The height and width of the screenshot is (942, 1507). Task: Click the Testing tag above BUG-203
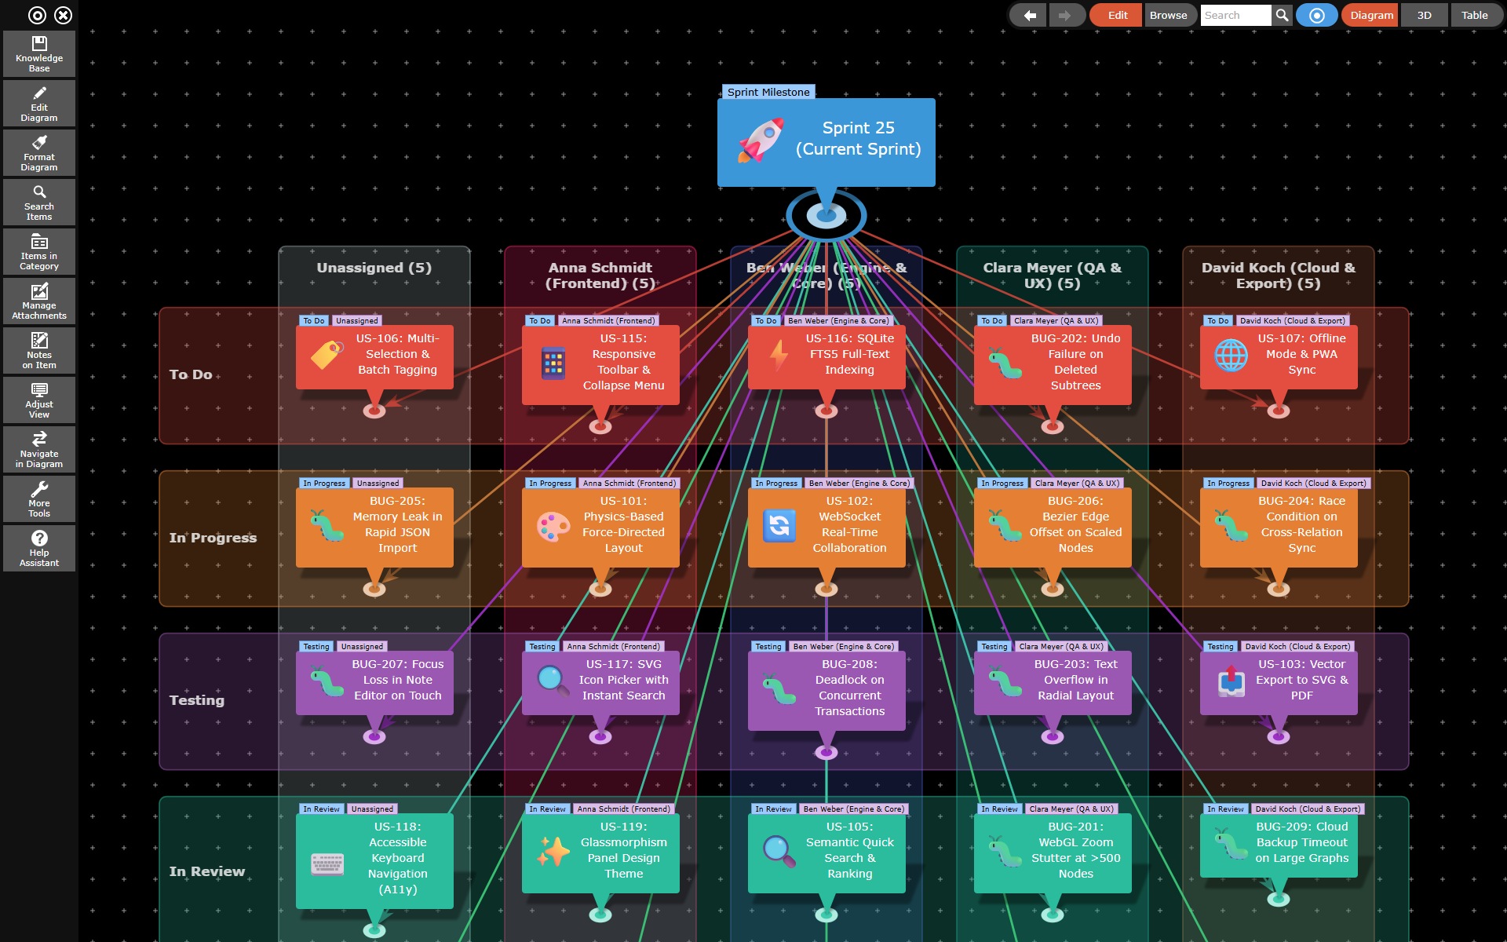click(x=994, y=646)
